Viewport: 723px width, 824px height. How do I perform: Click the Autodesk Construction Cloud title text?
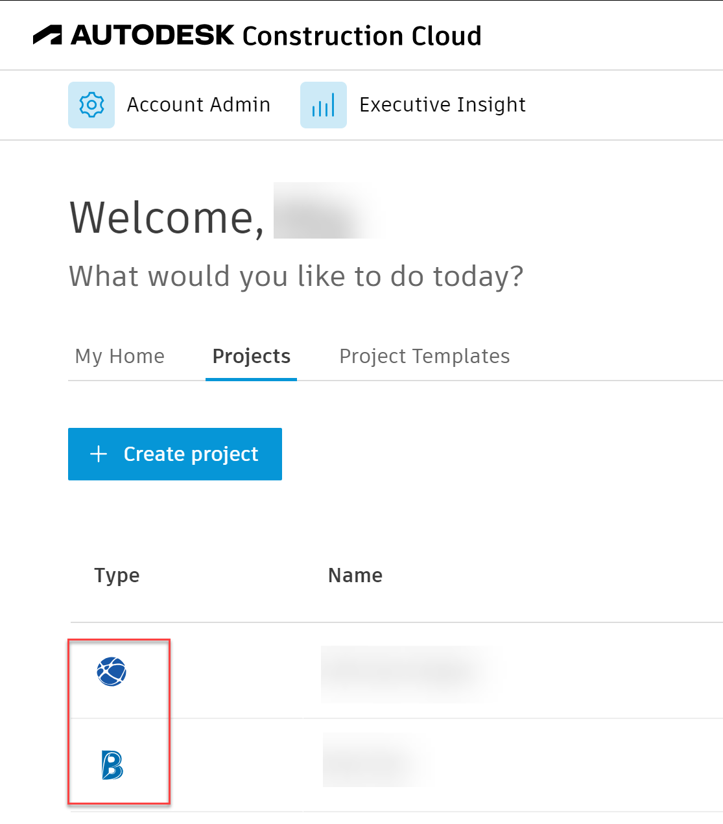coord(276,36)
